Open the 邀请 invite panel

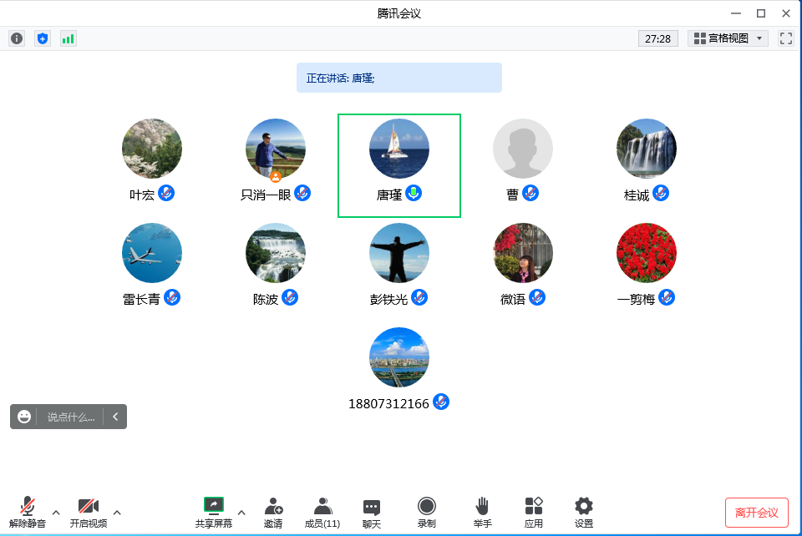click(273, 513)
